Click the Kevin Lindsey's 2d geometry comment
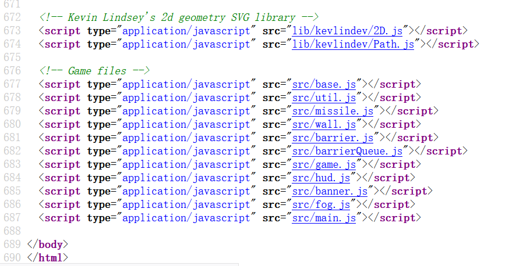 click(179, 17)
